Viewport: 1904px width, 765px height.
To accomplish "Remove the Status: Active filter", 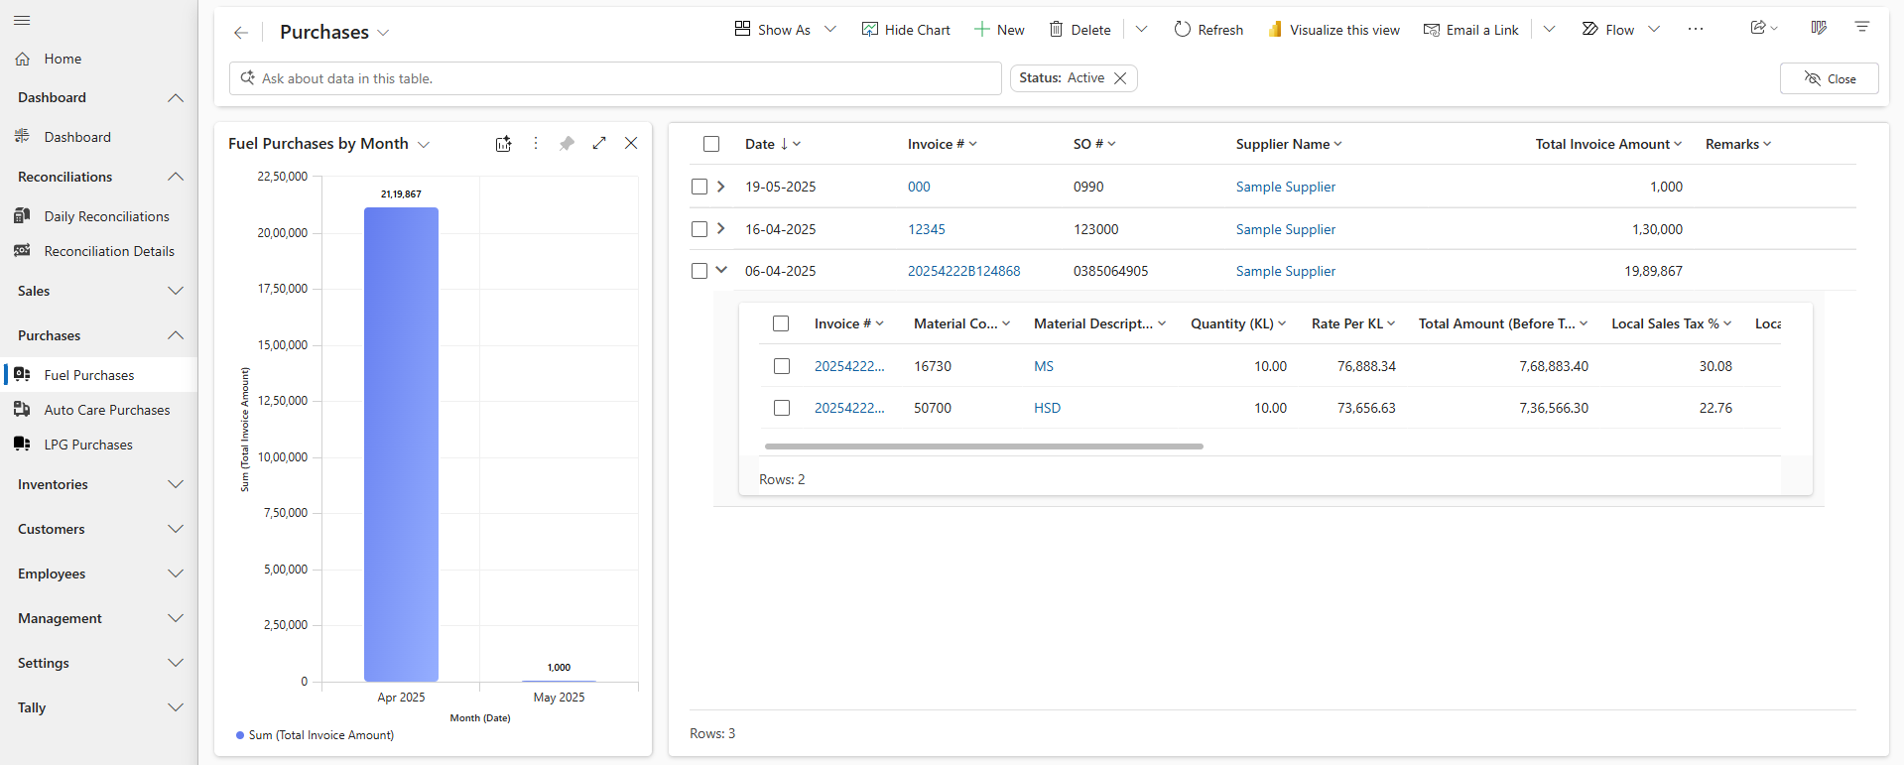I will pos(1120,78).
